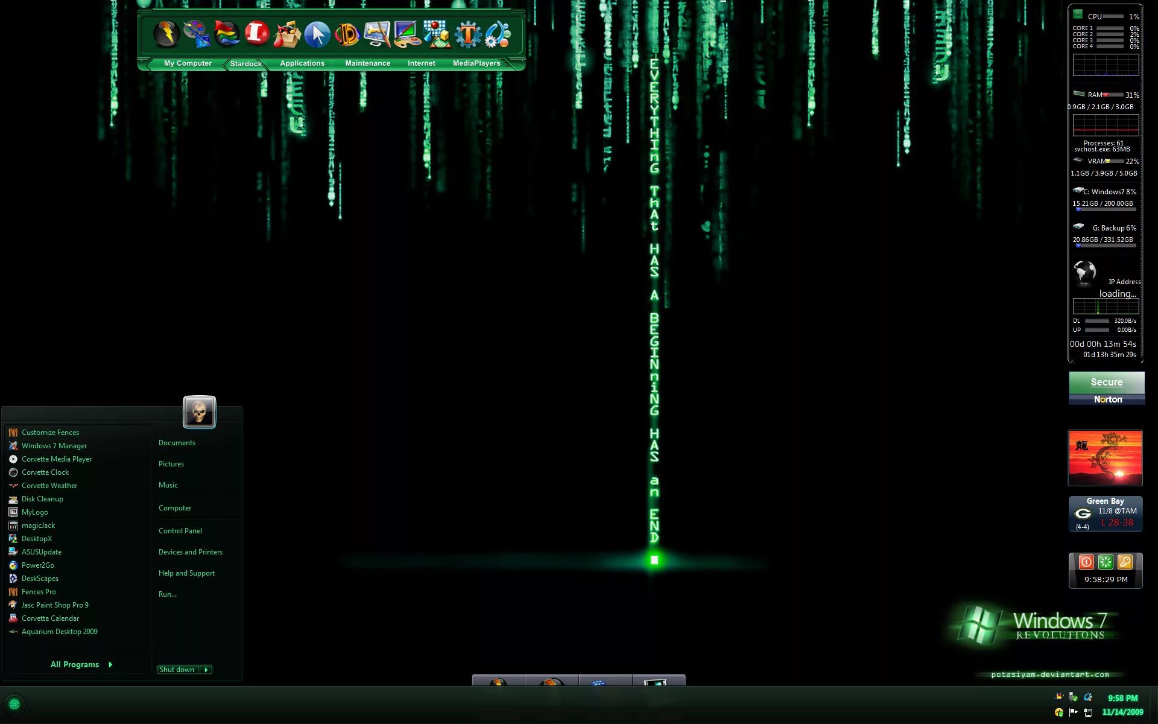Open the Stardock toolbar menu icon
1158x724 pixels.
(x=245, y=63)
